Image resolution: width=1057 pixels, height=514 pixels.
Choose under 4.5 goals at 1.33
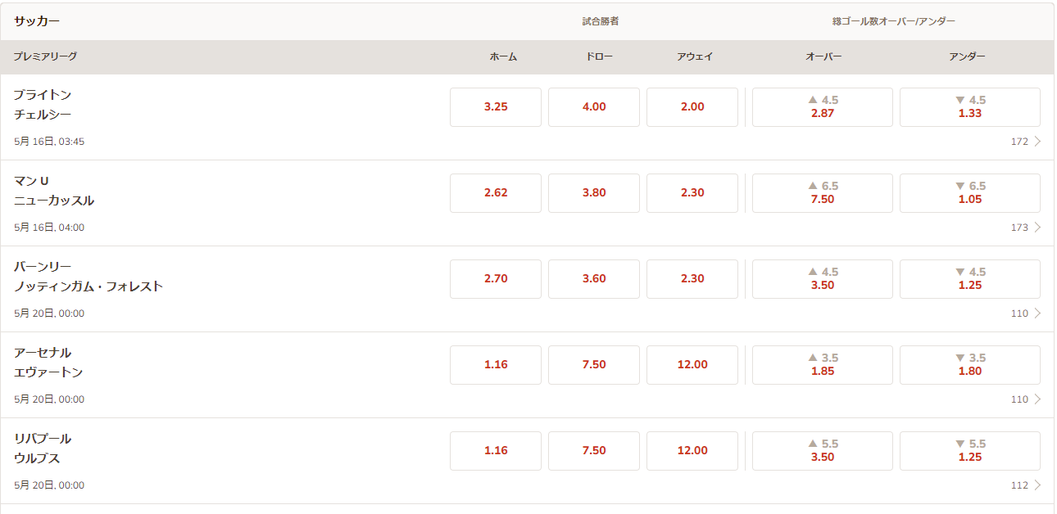click(x=970, y=107)
